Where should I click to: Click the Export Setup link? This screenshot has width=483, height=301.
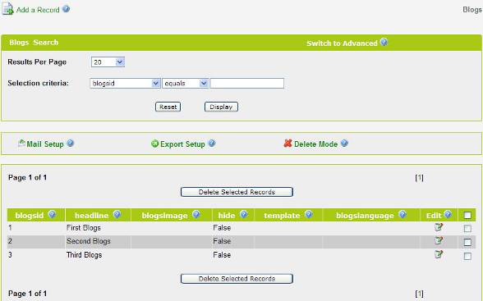[x=182, y=144]
